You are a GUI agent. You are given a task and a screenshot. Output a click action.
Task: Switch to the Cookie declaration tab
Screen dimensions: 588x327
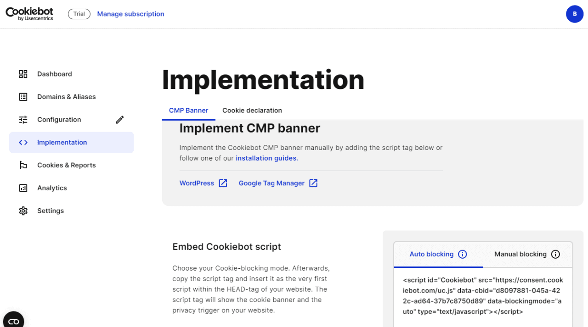click(x=252, y=110)
